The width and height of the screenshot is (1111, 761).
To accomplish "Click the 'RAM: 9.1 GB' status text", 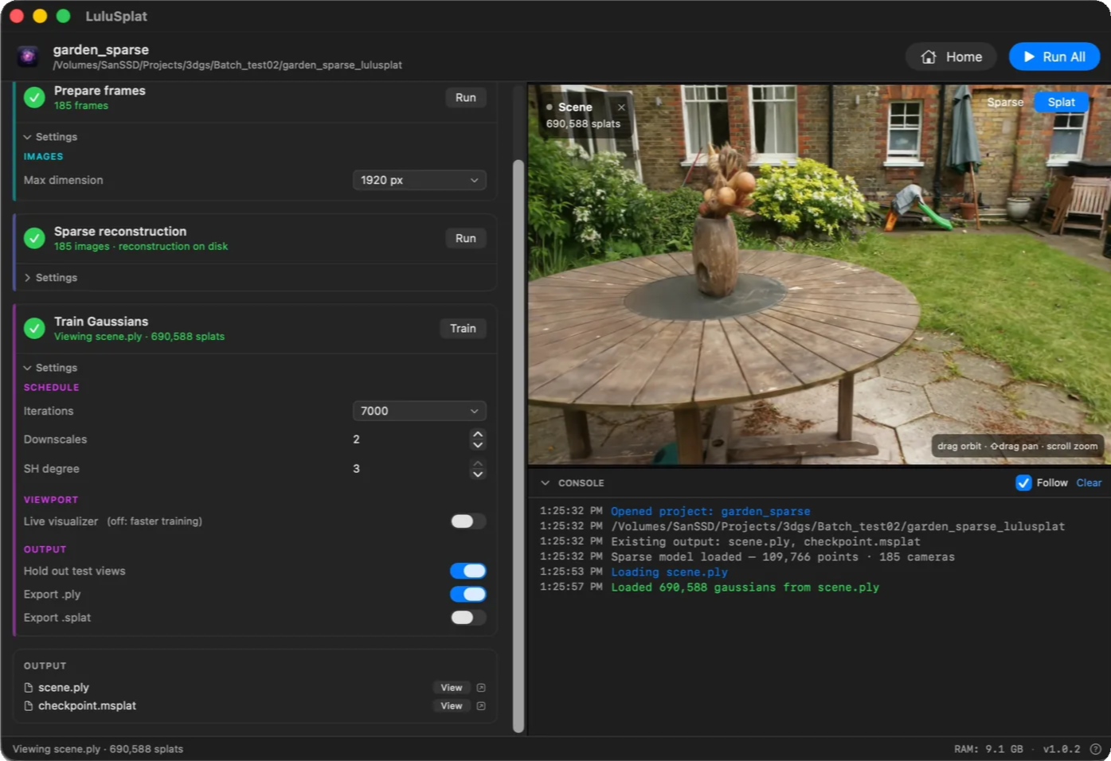I will coord(988,749).
